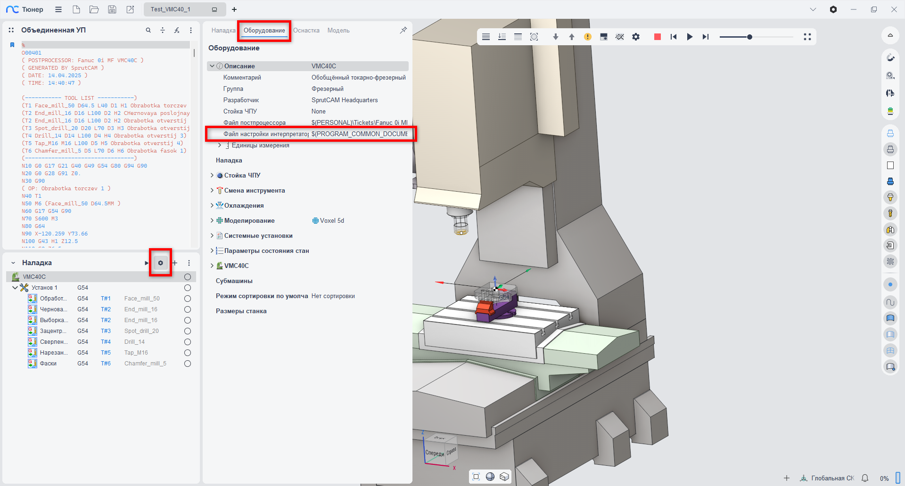This screenshot has width=905, height=486.
Task: Switch to the Оснастка tab
Action: tap(306, 31)
